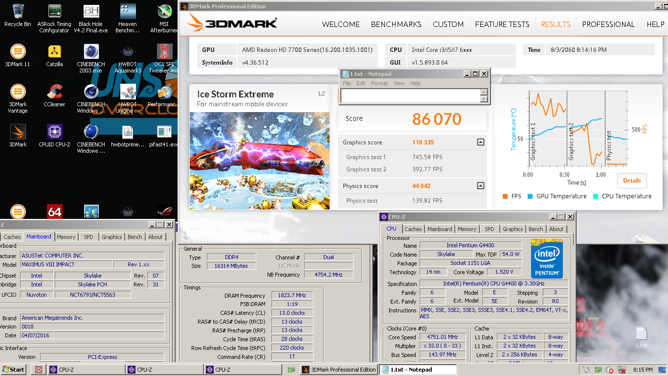
Task: Click the Intel Inside Pentium logo
Action: pyautogui.click(x=547, y=258)
